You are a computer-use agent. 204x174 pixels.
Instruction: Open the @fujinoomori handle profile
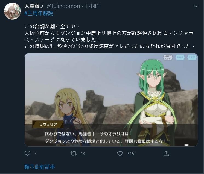(x=63, y=6)
